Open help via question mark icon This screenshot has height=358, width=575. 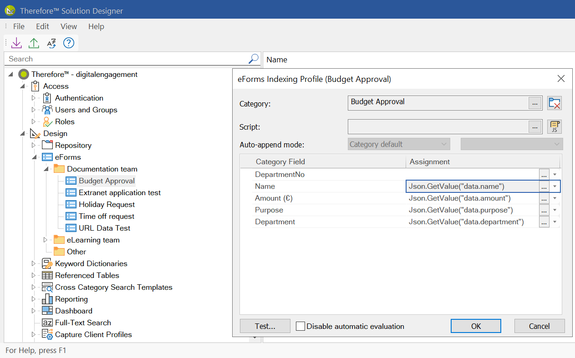[x=68, y=43]
